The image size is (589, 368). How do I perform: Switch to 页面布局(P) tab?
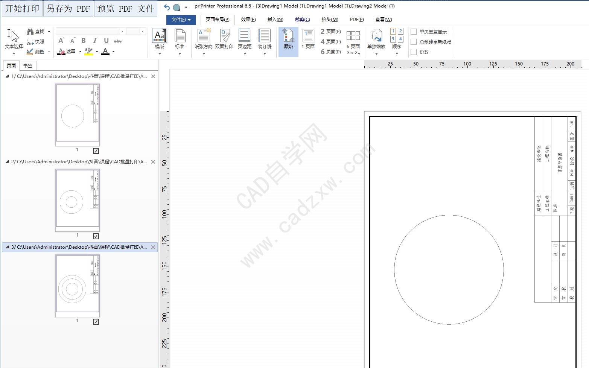point(218,20)
